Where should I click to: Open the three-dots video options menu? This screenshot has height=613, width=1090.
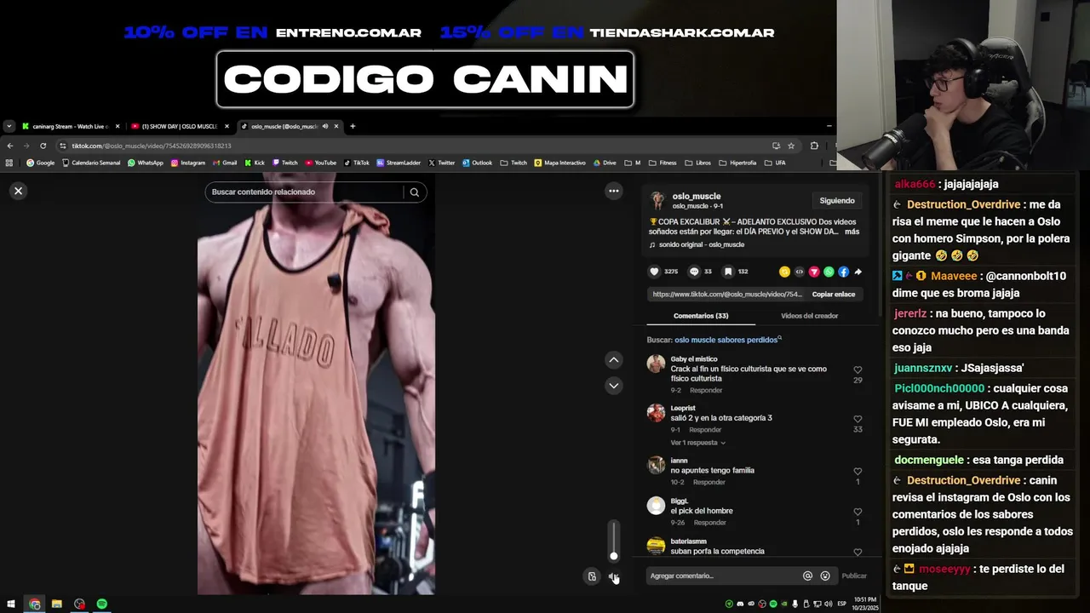pos(613,191)
